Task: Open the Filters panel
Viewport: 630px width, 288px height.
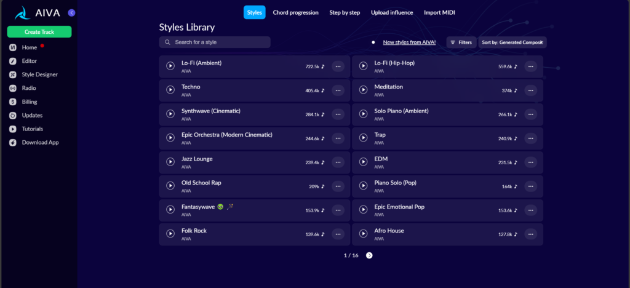Action: [x=461, y=42]
